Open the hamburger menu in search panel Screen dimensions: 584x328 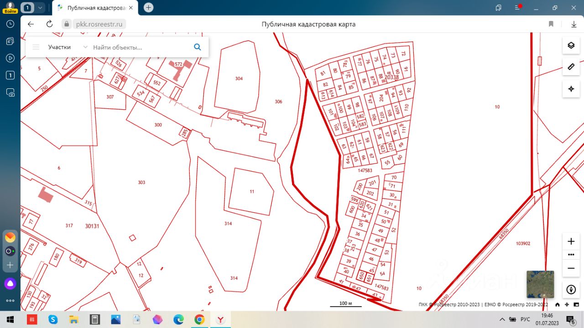[x=36, y=47]
